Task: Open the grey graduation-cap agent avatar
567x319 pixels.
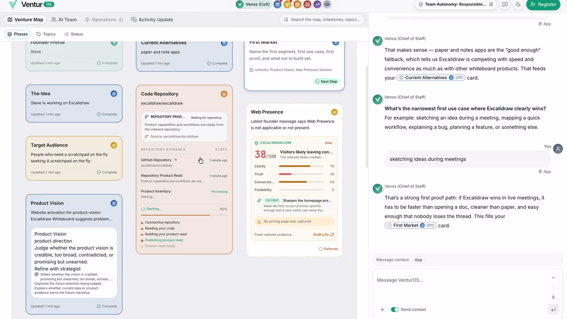Action: point(327,4)
